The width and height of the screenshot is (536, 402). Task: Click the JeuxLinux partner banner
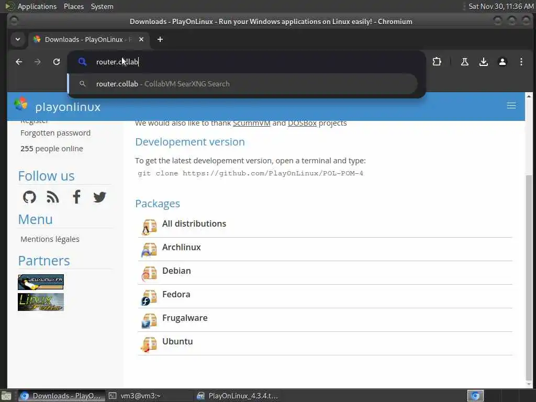(x=41, y=282)
